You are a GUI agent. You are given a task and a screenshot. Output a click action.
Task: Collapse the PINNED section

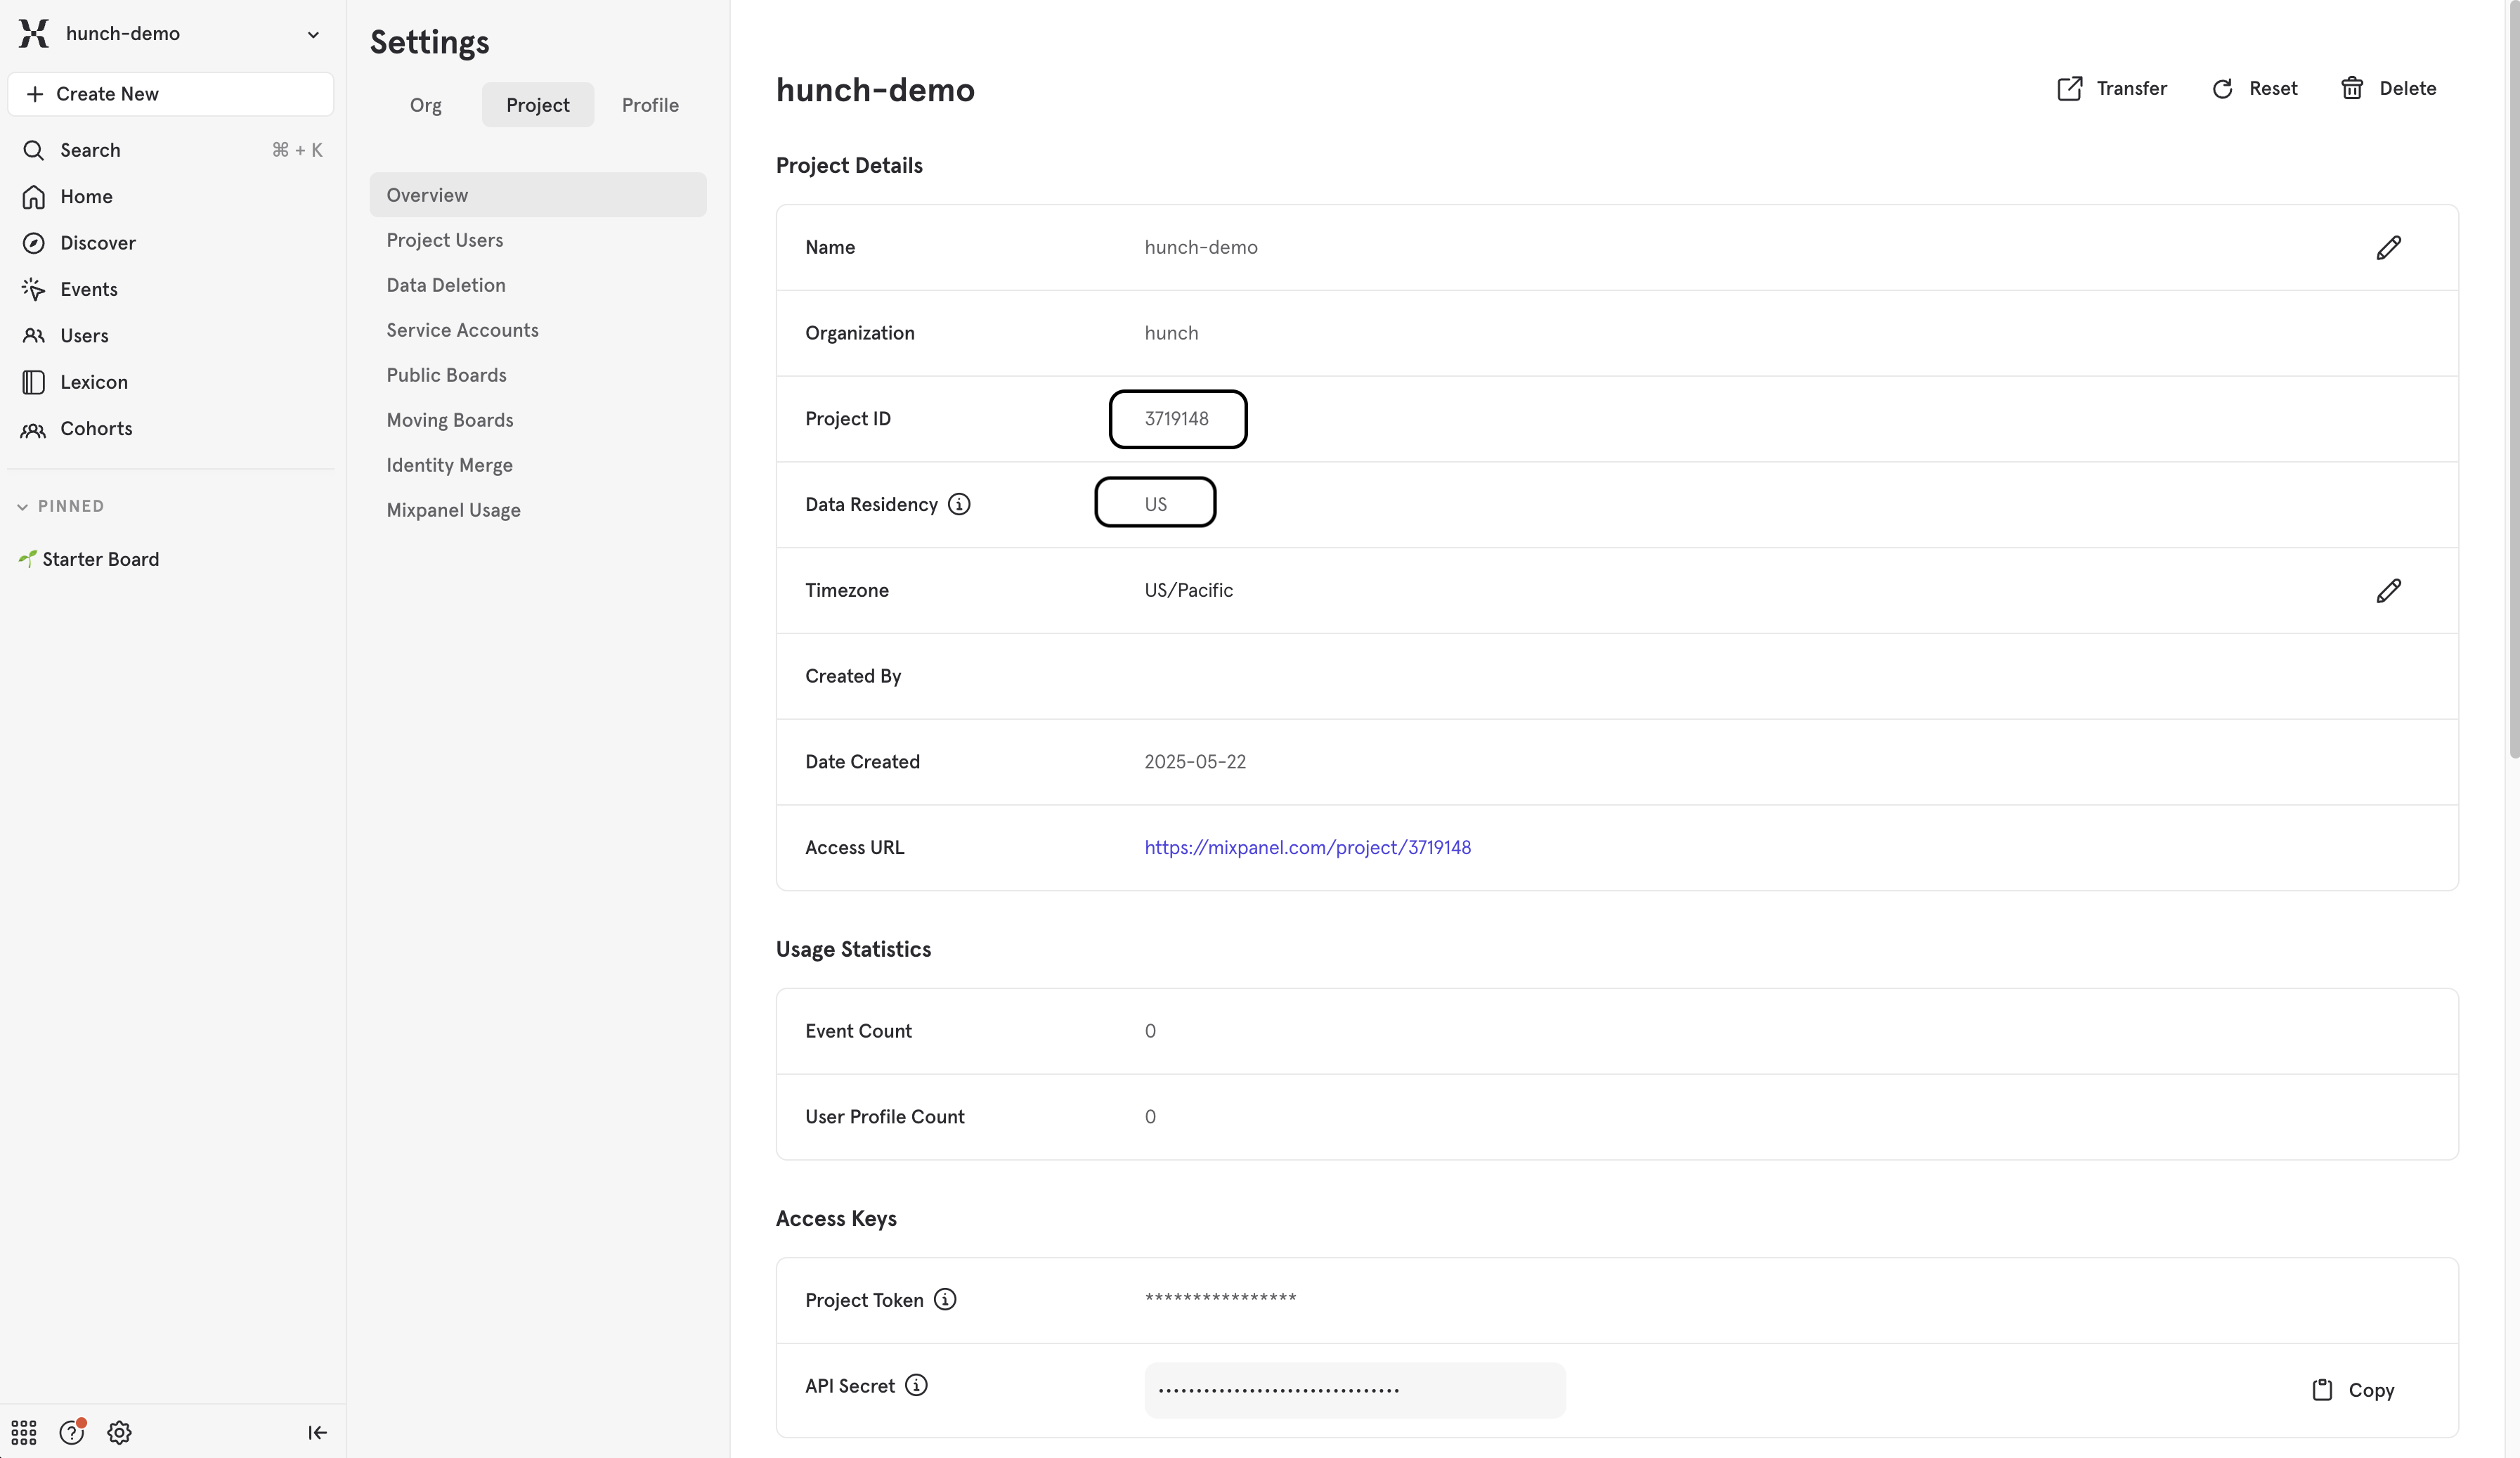tap(22, 505)
